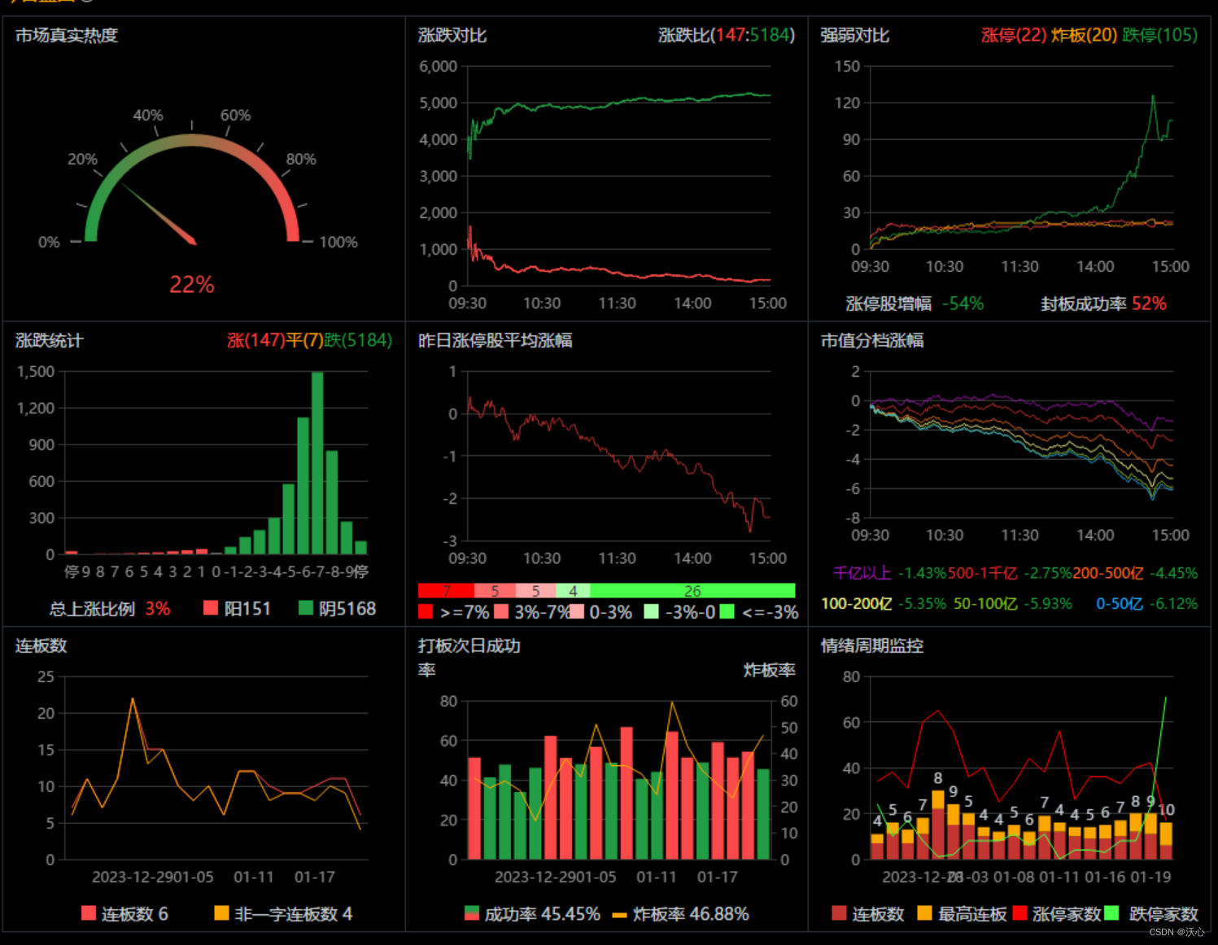The width and height of the screenshot is (1218, 945).
Task: Click the 200-500亿 -4.45% legend
Action: (1135, 573)
